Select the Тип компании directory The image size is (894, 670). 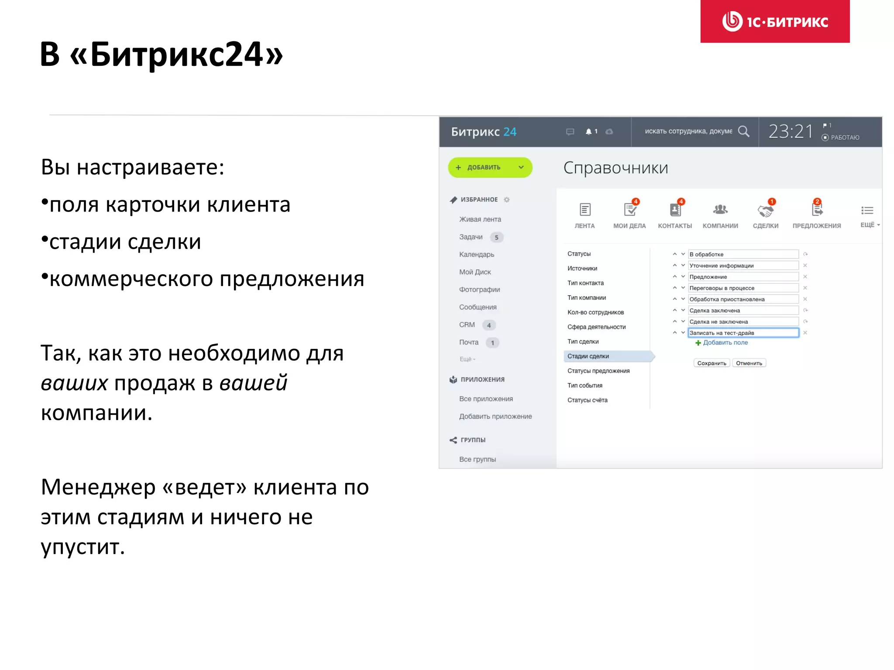pos(587,298)
